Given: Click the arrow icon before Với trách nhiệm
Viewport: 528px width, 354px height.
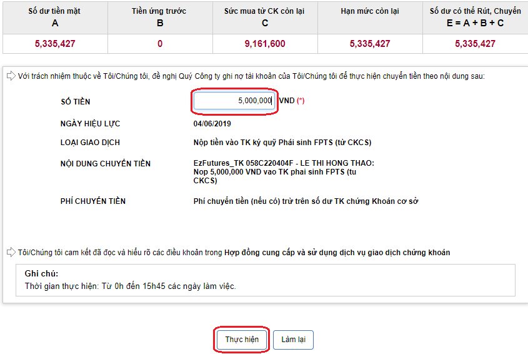Looking at the screenshot, I should click(x=11, y=76).
